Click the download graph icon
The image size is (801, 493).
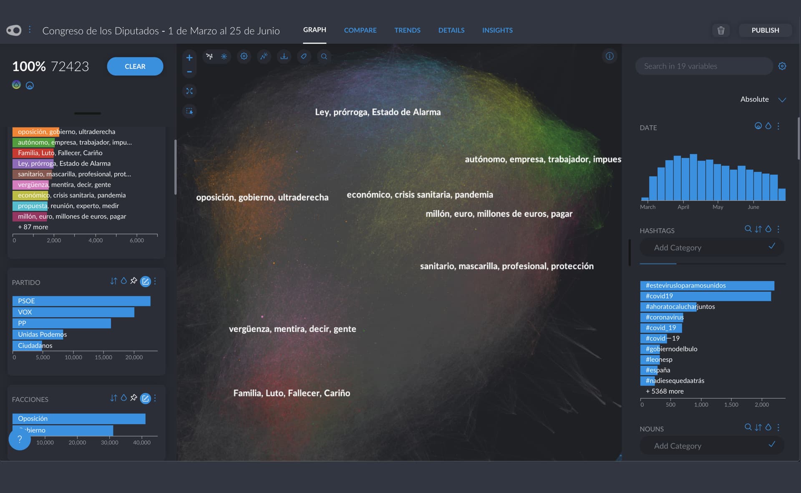(x=284, y=56)
